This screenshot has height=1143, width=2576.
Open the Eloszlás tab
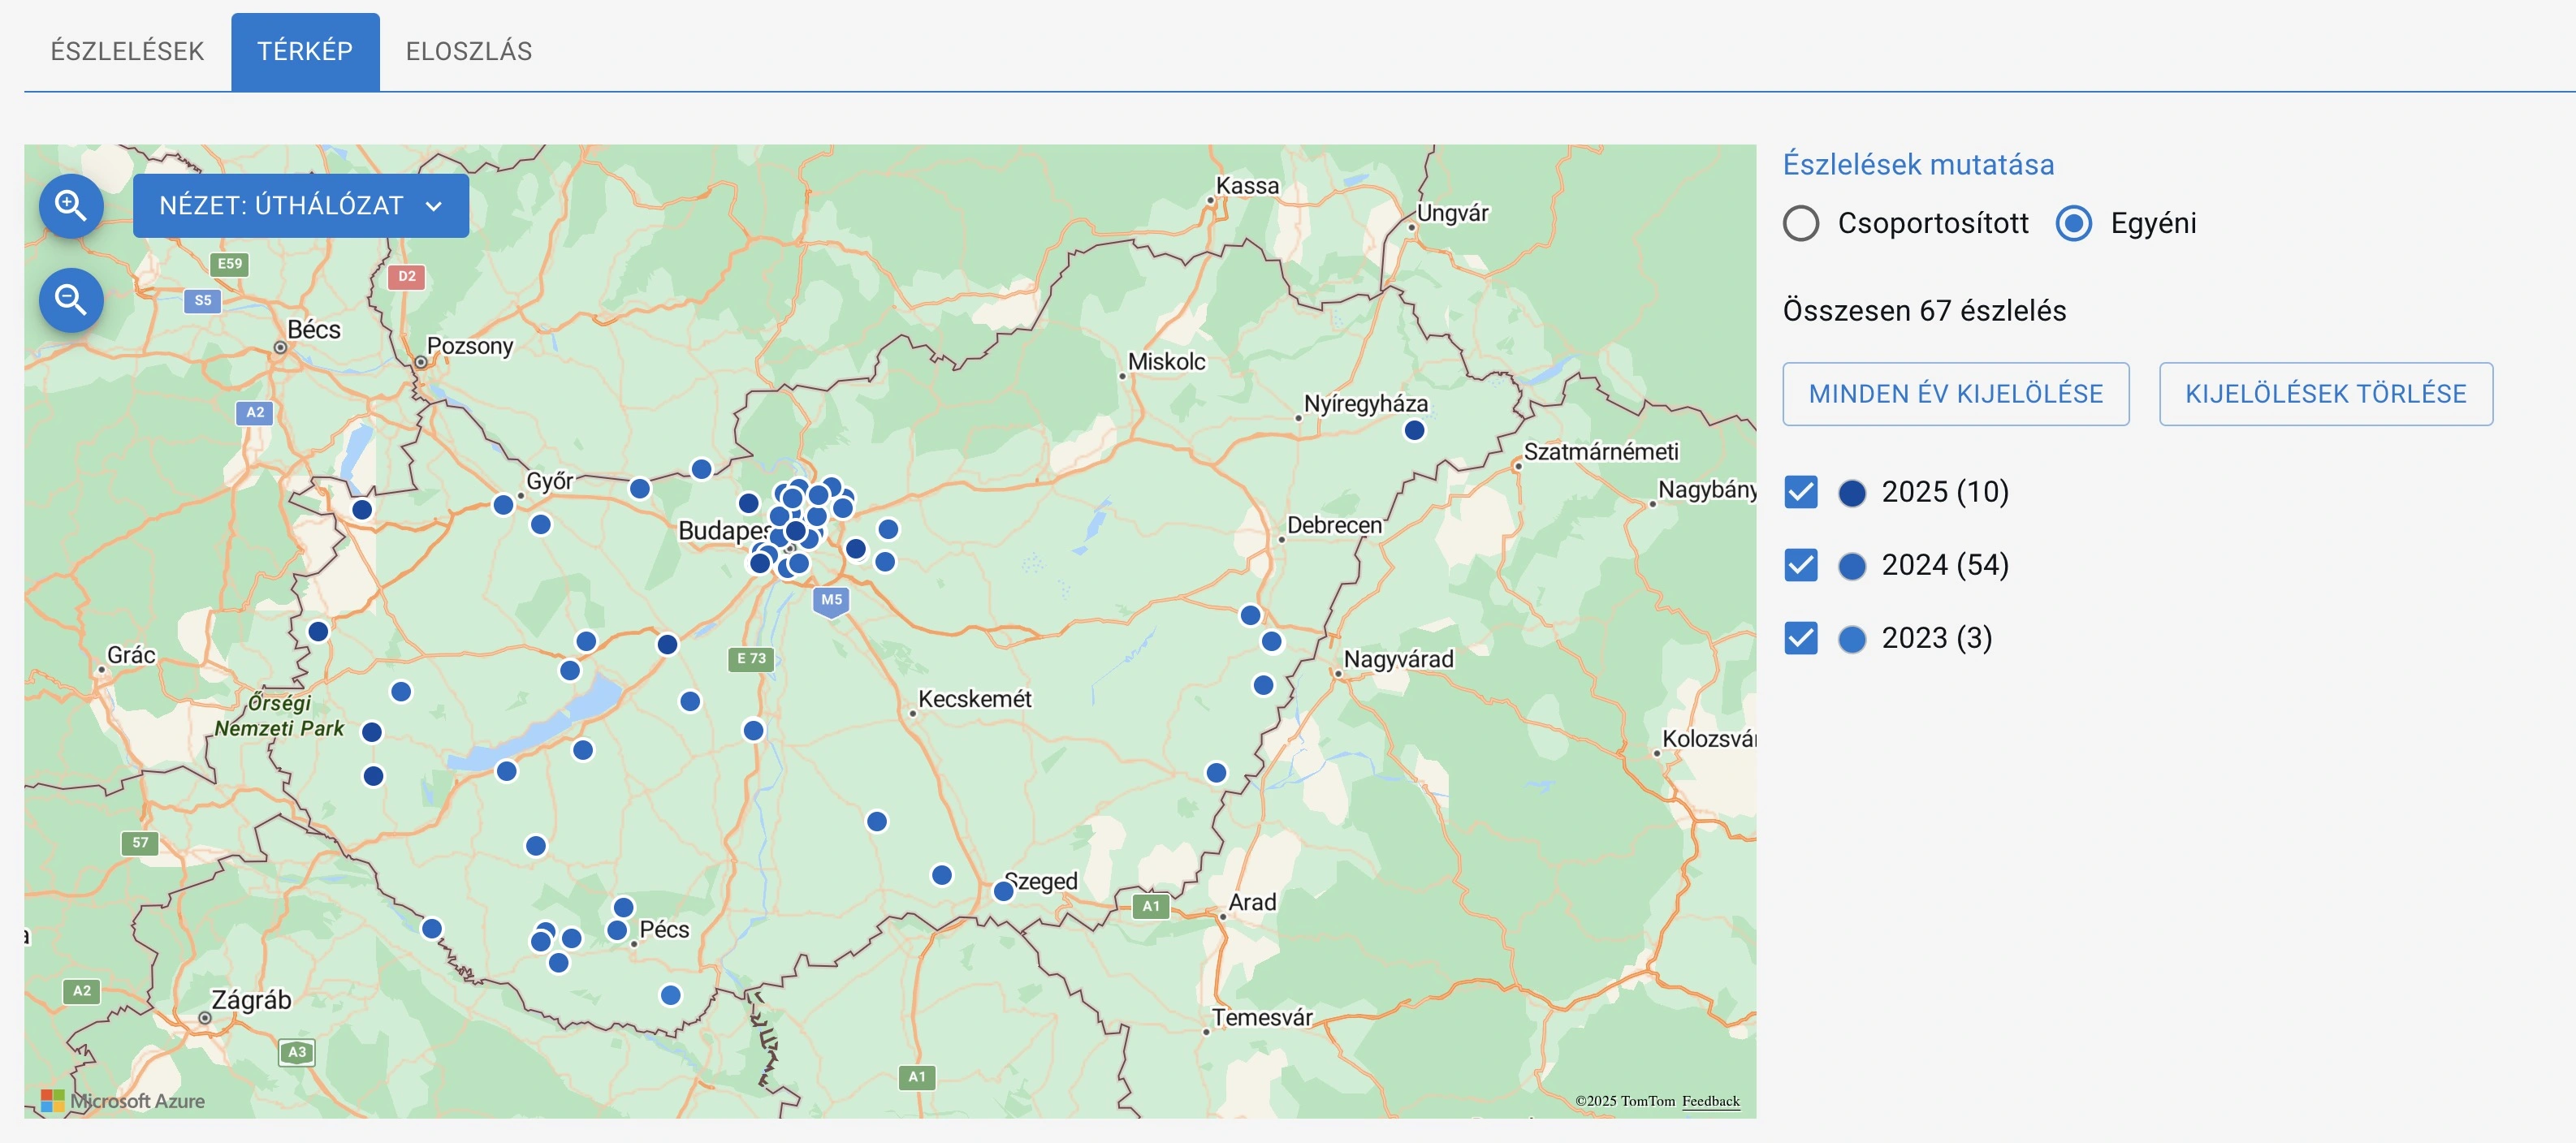click(x=468, y=51)
